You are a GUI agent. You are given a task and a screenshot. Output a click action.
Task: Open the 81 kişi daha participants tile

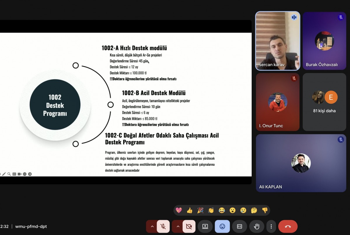(324, 102)
